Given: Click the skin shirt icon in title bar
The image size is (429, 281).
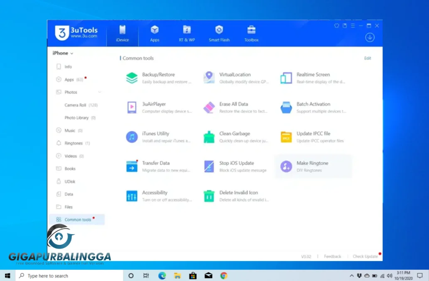Looking at the screenshot, I should (x=336, y=26).
